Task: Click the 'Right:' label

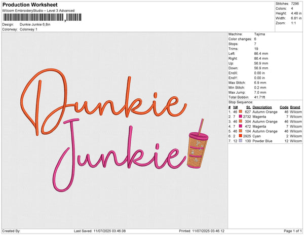Action: (233, 59)
